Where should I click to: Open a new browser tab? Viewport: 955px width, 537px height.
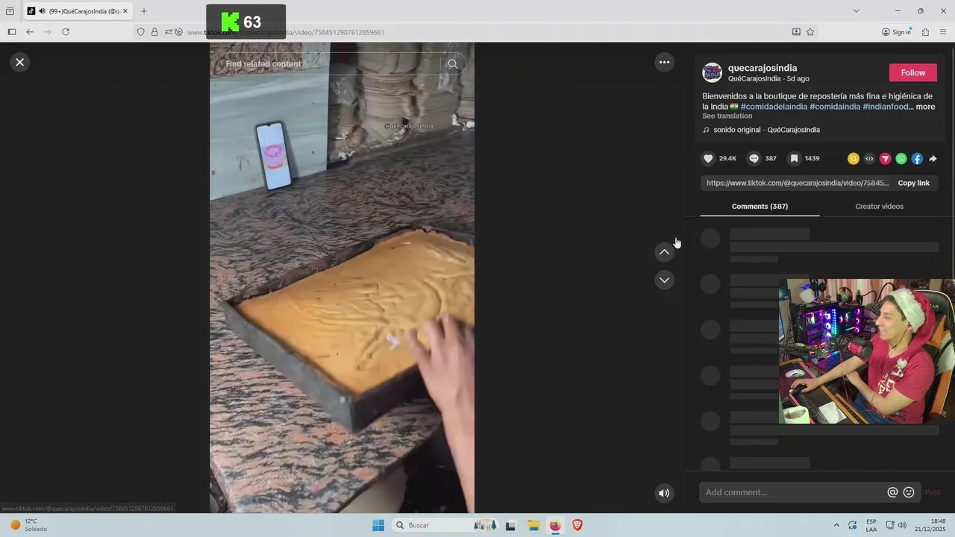144,11
